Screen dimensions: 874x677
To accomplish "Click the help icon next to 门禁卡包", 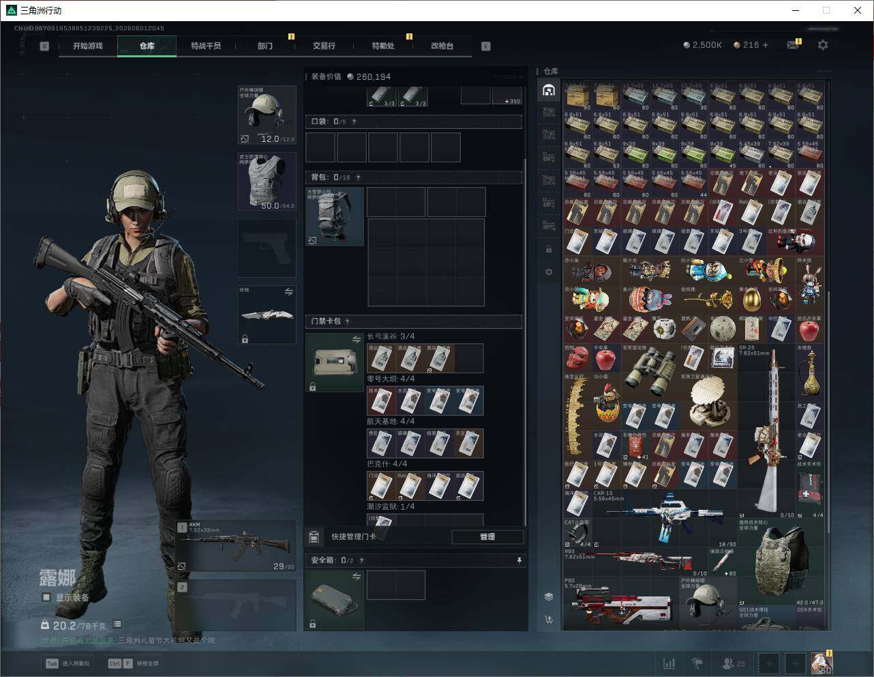I will [x=347, y=321].
